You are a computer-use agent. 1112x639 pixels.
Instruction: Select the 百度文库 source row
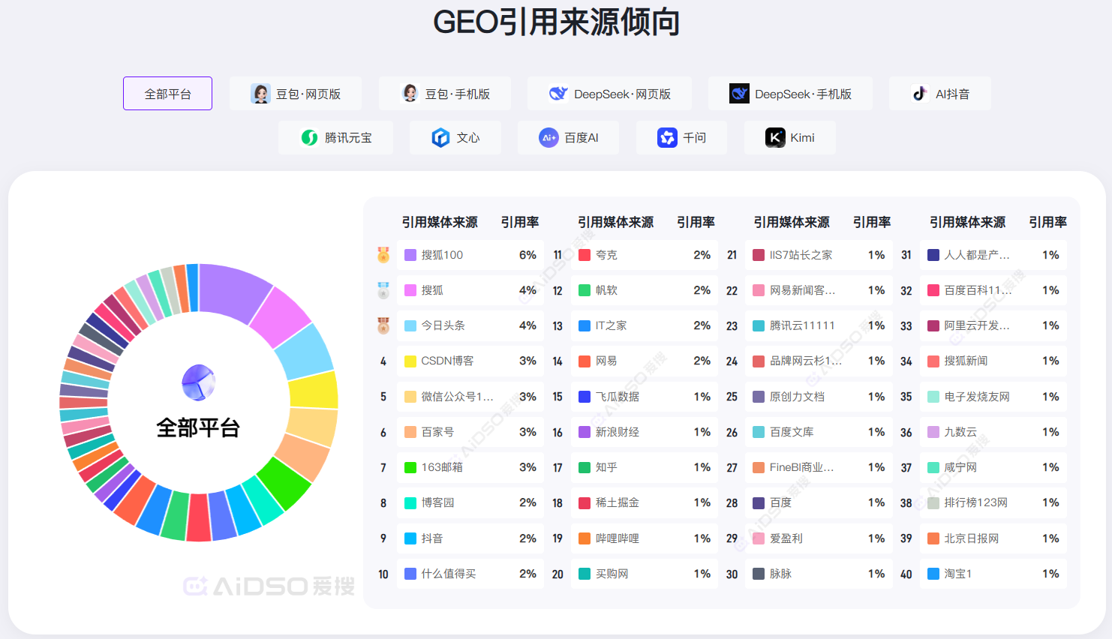(818, 432)
